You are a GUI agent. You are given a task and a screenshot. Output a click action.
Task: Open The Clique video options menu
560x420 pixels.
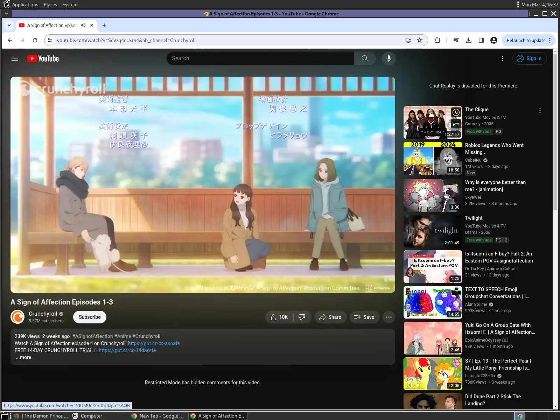(x=540, y=110)
